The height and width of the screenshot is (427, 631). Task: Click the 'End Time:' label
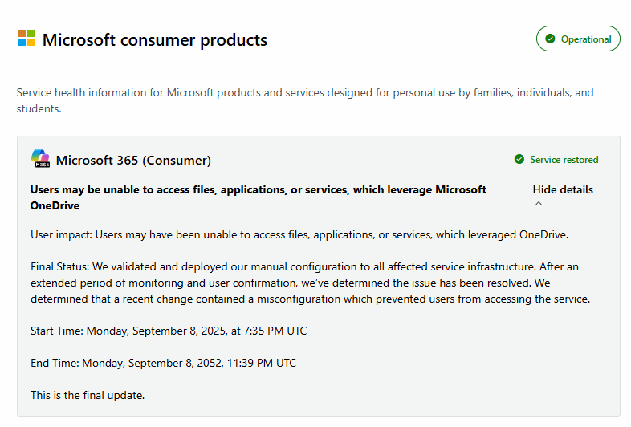pyautogui.click(x=55, y=363)
